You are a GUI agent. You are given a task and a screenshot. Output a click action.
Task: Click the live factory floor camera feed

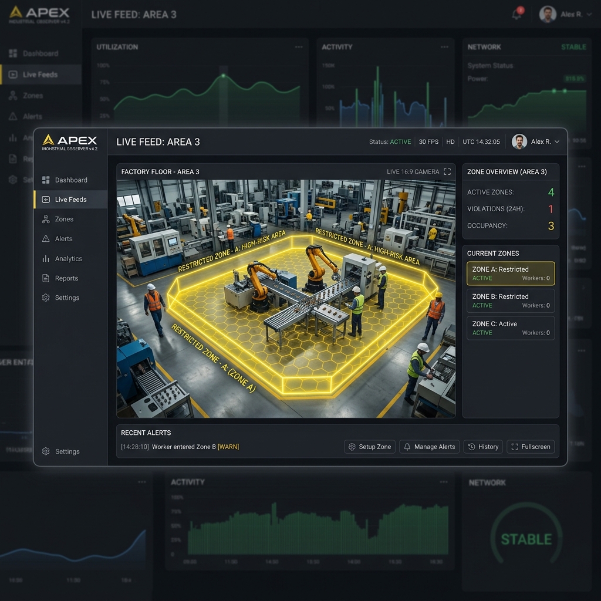click(x=286, y=299)
